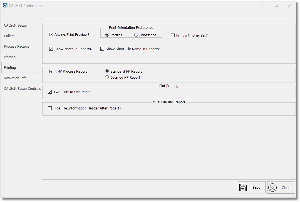This screenshot has width=300, height=202.
Task: Uncheck Show Notes in Reports
Action: pyautogui.click(x=51, y=49)
